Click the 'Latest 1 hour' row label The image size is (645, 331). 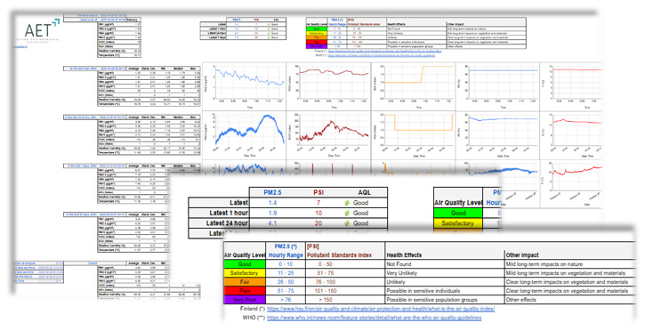pos(229,213)
